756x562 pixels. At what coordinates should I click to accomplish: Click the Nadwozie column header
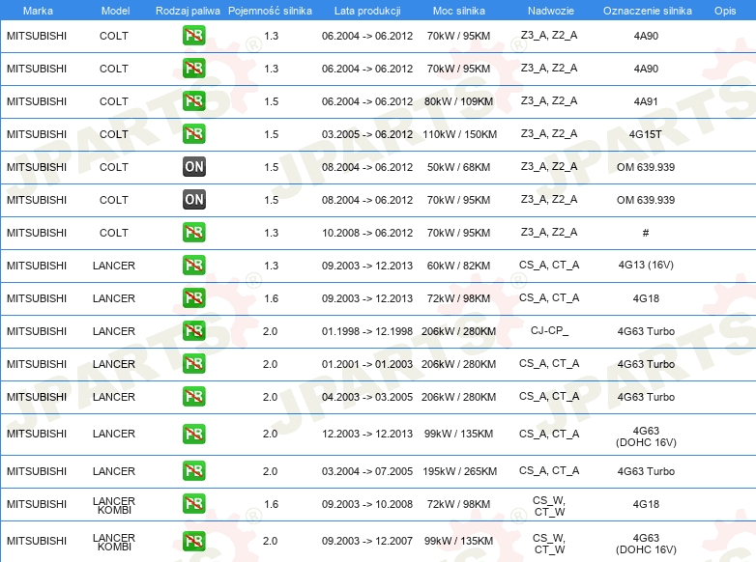pos(551,11)
